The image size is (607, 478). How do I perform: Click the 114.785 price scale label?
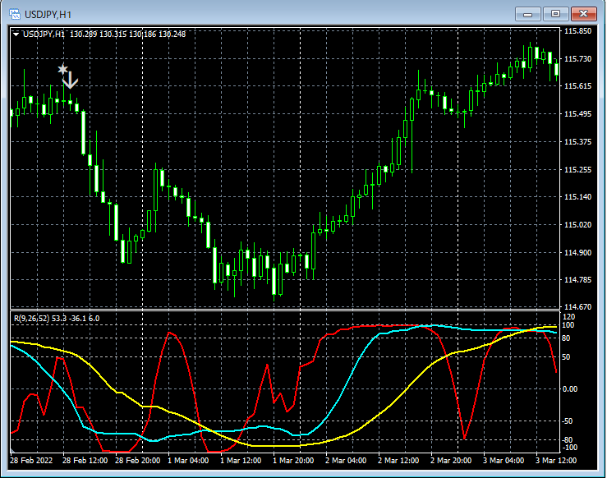coord(578,279)
